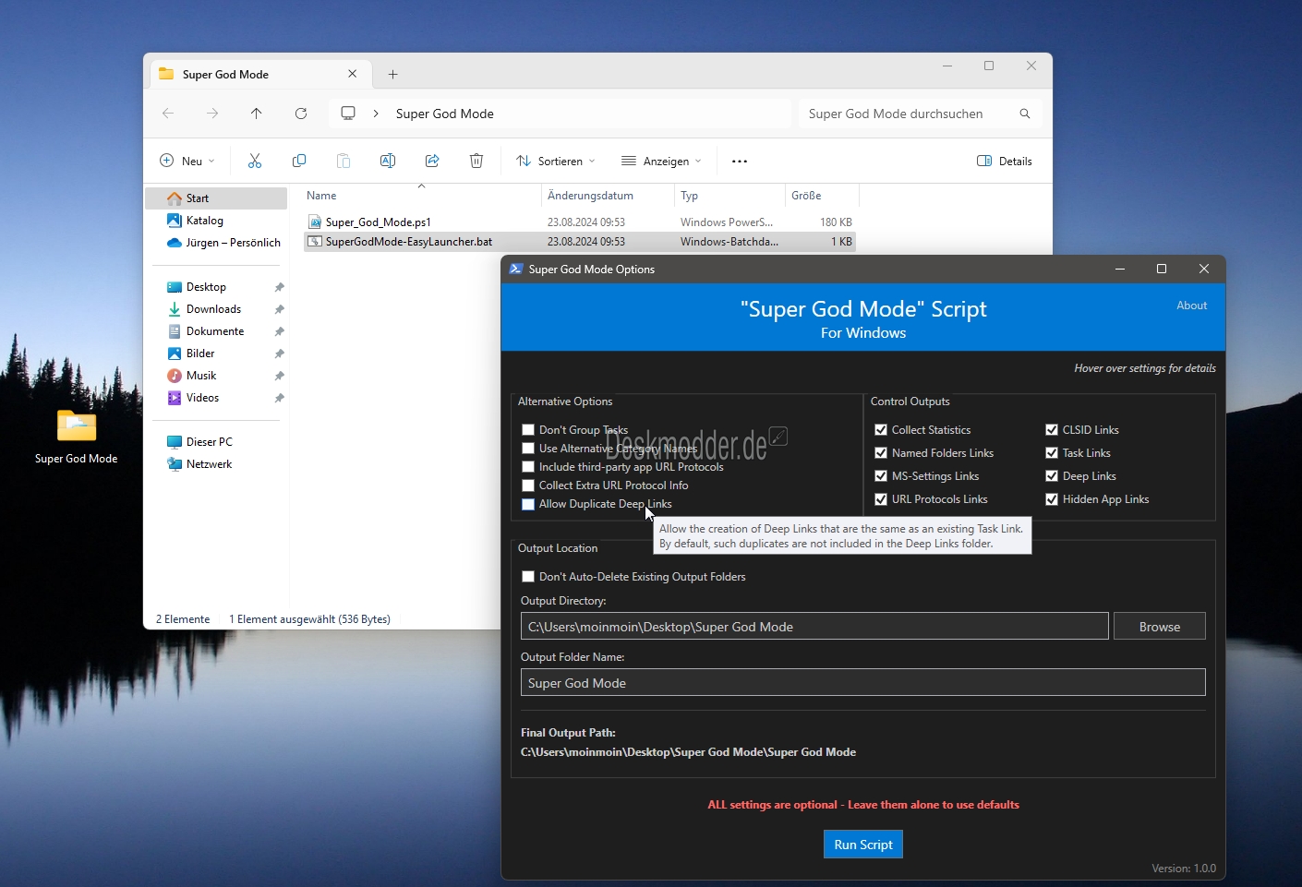Click the monitor icon in the address bar

pyautogui.click(x=348, y=114)
